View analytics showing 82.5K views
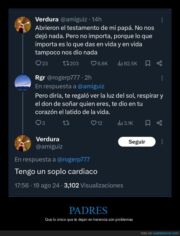The width and height of the screenshot is (180, 236). tap(120, 63)
